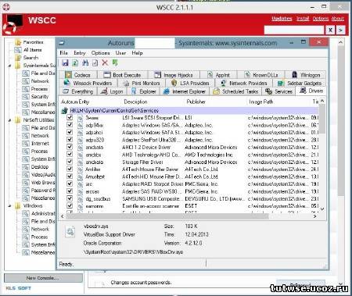The height and width of the screenshot is (296, 352).
Task: Open the Options menu in Autoruns
Action: 100,53
